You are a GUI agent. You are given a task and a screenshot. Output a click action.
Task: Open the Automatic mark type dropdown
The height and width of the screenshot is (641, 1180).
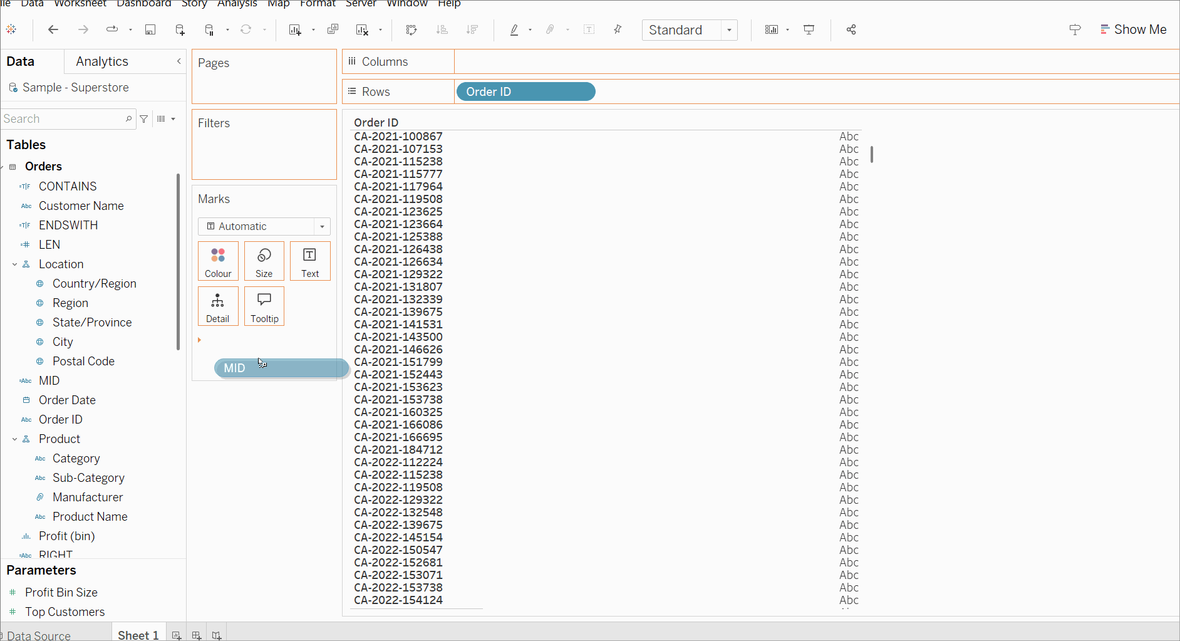pos(264,226)
